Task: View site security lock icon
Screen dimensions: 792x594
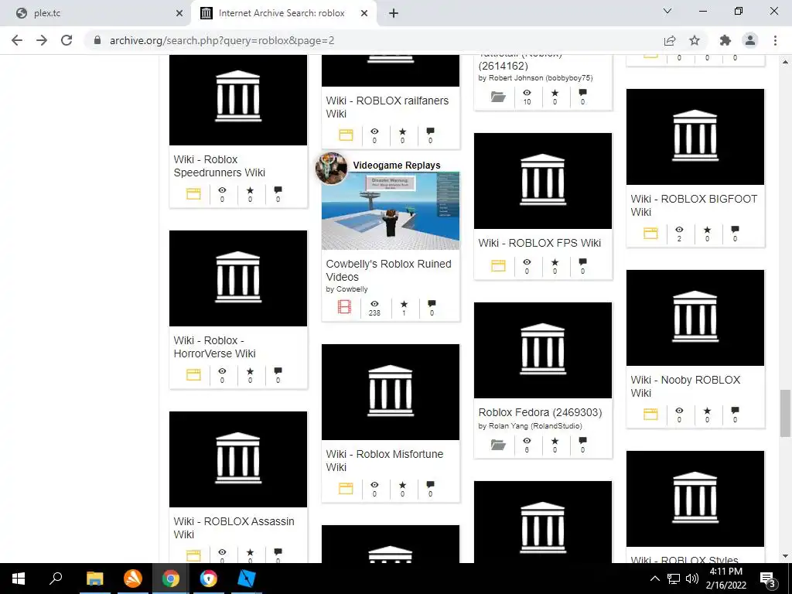Action: point(97,40)
